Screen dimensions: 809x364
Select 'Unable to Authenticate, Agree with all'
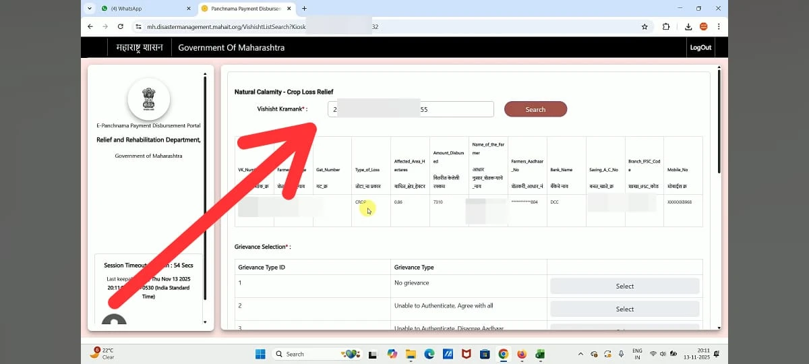pyautogui.click(x=624, y=309)
